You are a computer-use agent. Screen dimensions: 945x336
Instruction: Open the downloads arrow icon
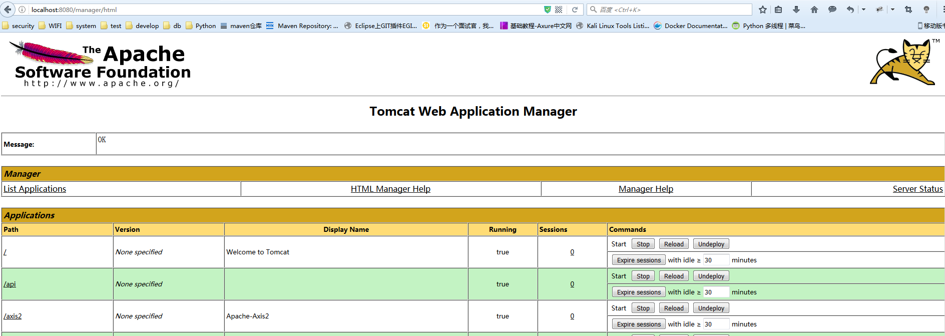click(796, 10)
